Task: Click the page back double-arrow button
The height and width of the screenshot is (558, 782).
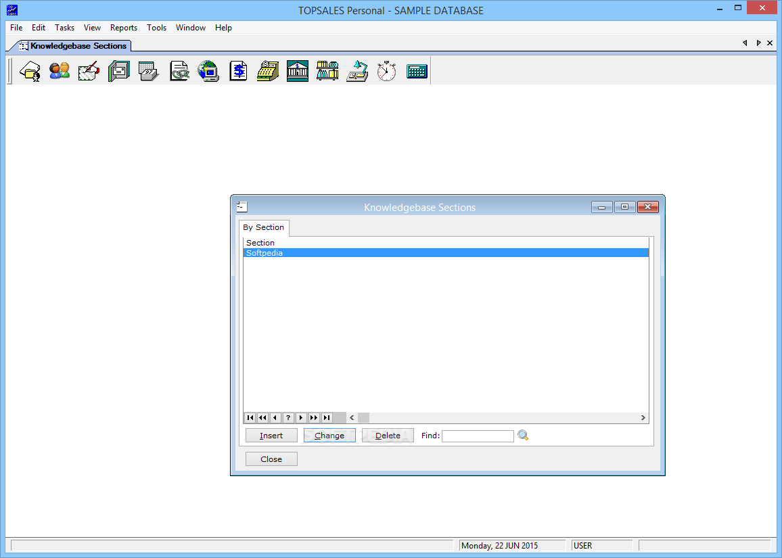Action: click(263, 418)
